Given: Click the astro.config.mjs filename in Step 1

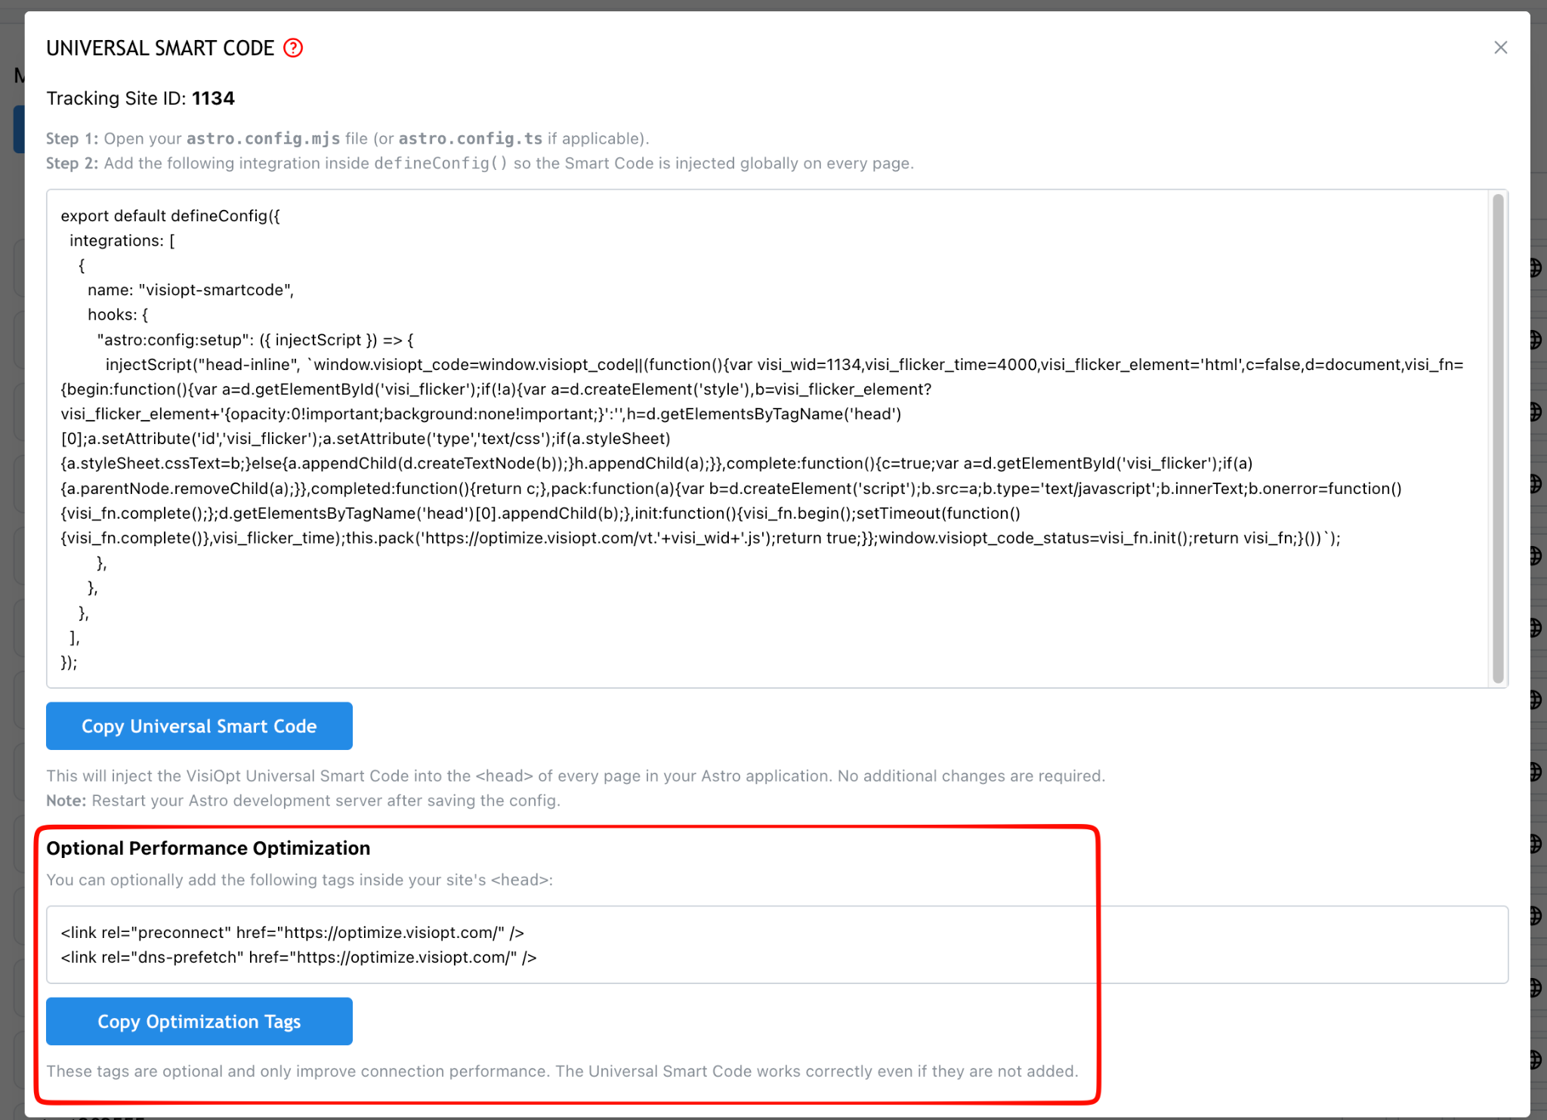Looking at the screenshot, I should pyautogui.click(x=263, y=139).
